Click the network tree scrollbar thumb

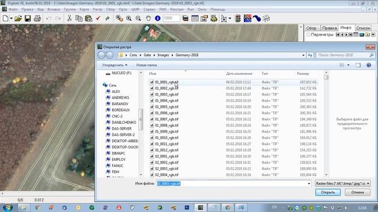pyautogui.click(x=141, y=119)
